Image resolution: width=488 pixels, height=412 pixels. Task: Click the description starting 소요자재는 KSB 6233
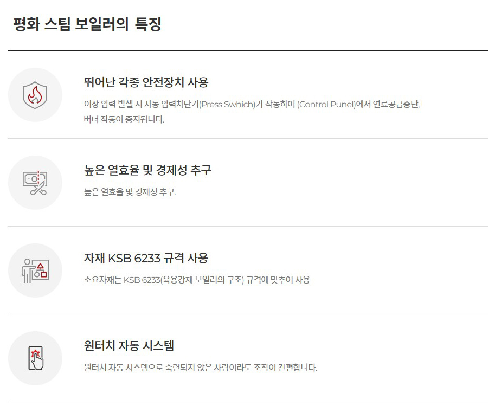pyautogui.click(x=197, y=280)
